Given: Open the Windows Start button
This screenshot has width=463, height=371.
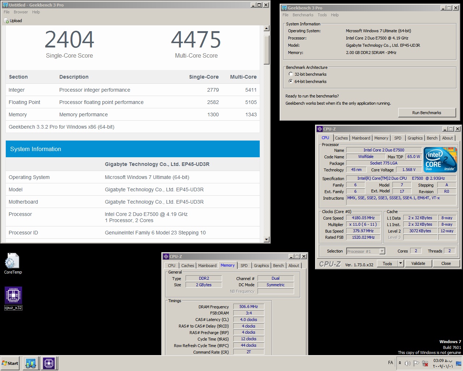Looking at the screenshot, I should click(x=10, y=363).
